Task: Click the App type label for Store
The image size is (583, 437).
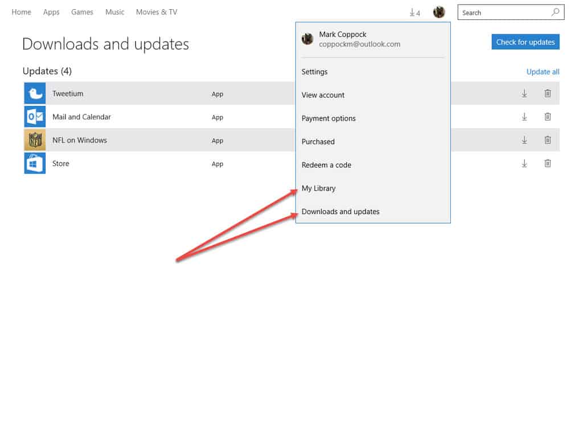Action: pos(217,164)
